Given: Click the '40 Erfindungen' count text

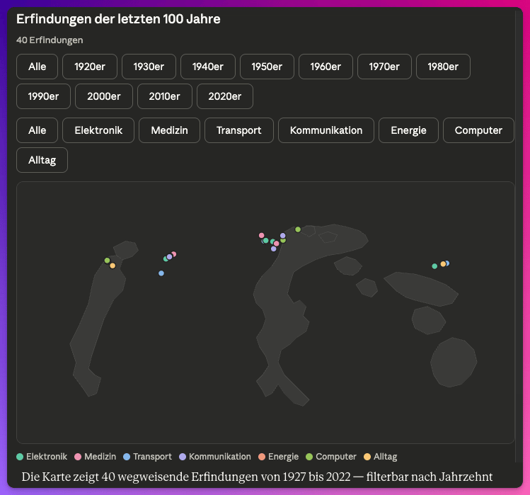Looking at the screenshot, I should (x=50, y=40).
